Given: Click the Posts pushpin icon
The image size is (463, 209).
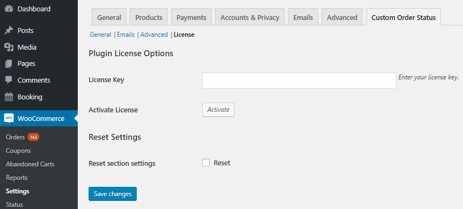Looking at the screenshot, I should tap(9, 30).
